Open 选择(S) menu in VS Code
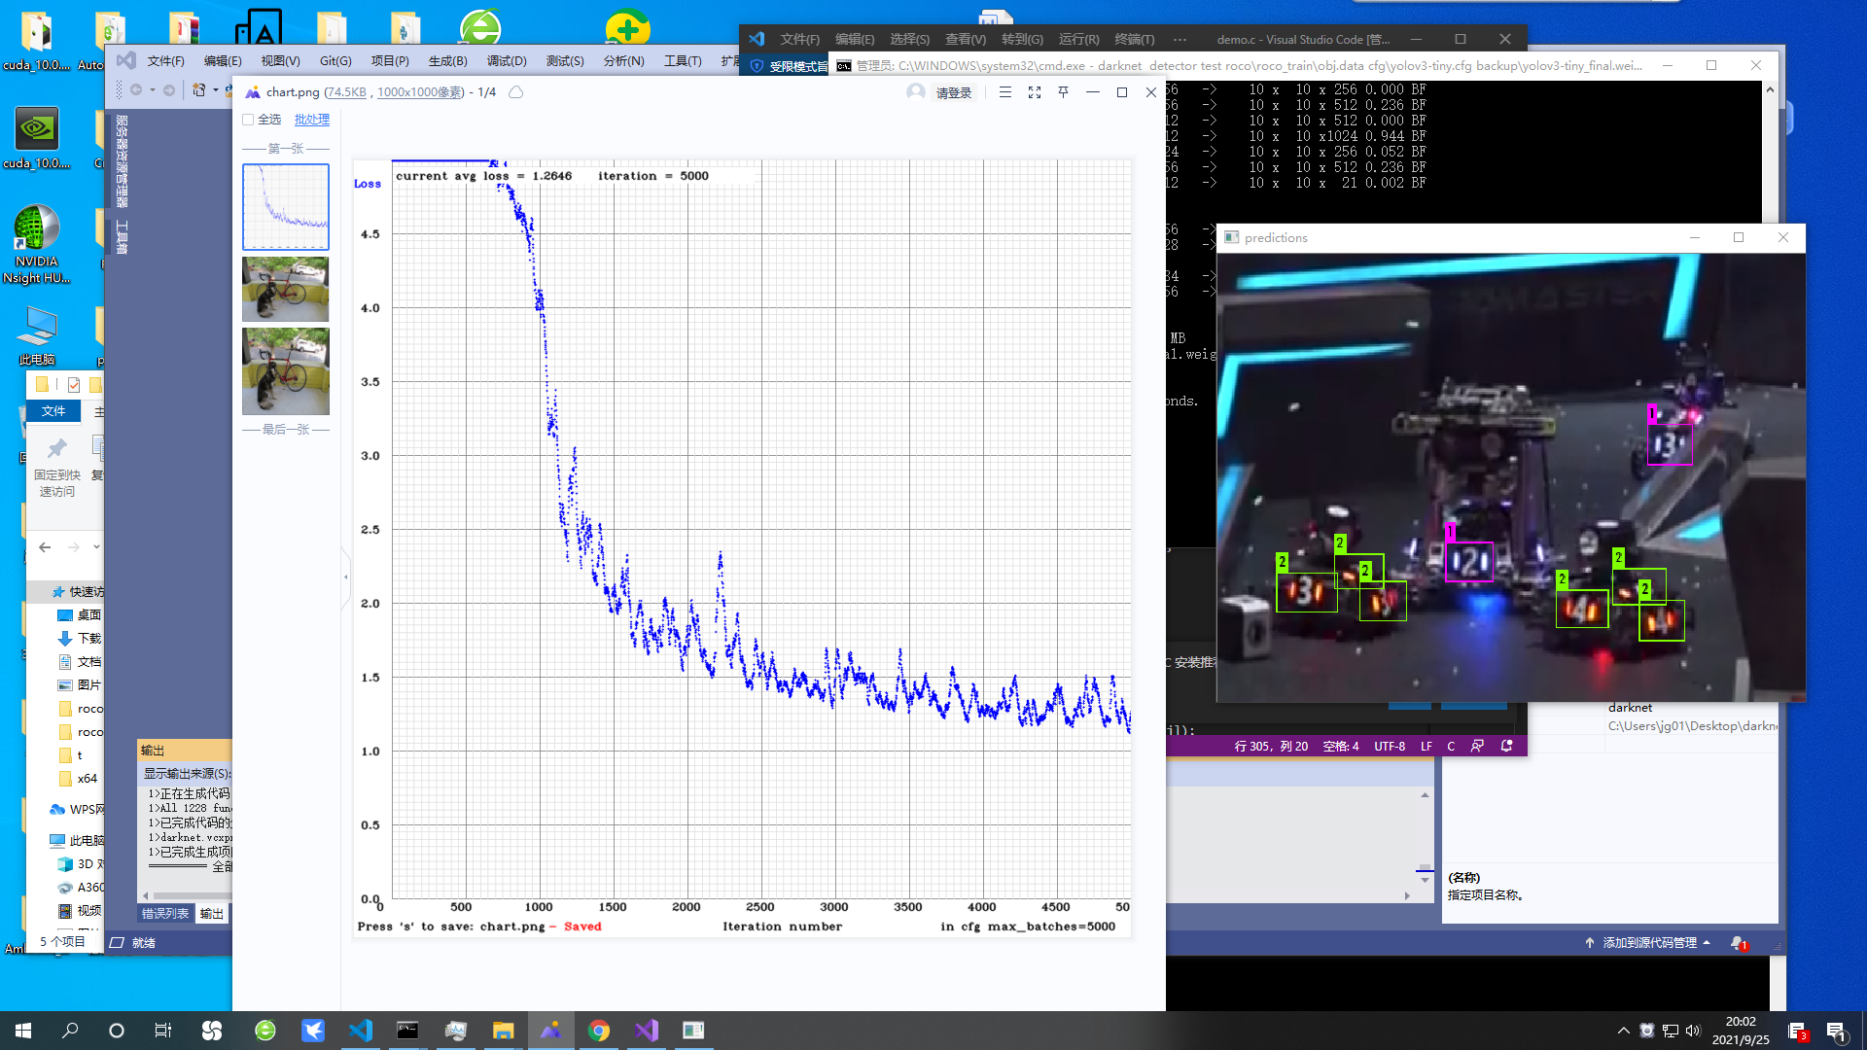 pyautogui.click(x=909, y=40)
